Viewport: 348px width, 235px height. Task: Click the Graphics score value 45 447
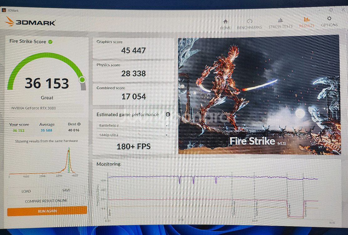[x=133, y=50]
